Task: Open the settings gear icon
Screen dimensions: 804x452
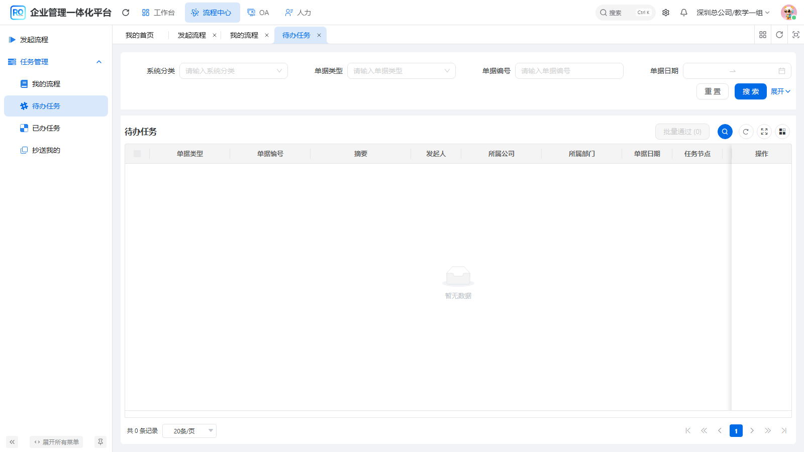Action: [666, 13]
